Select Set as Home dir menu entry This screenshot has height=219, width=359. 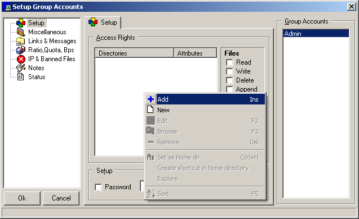[x=205, y=157]
